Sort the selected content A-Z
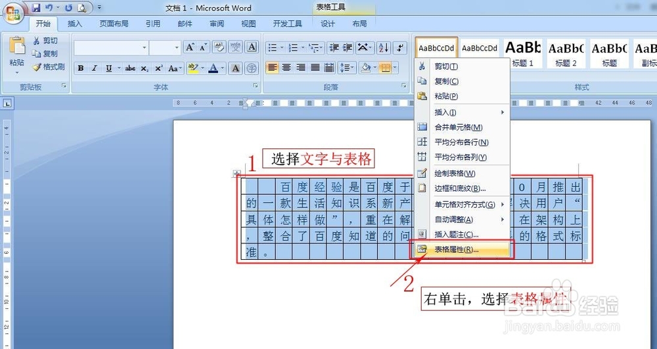 coord(384,48)
